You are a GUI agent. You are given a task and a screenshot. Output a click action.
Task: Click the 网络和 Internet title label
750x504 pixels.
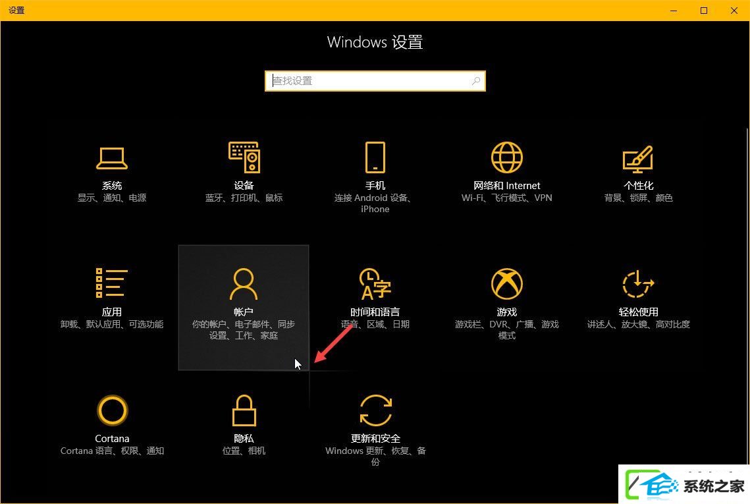507,185
